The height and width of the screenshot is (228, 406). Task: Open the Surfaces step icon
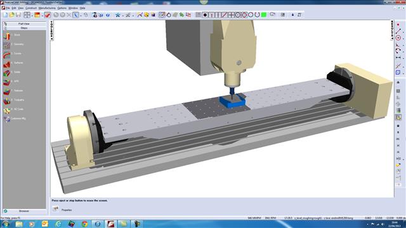7,64
